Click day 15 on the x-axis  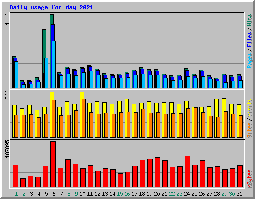click(x=120, y=194)
